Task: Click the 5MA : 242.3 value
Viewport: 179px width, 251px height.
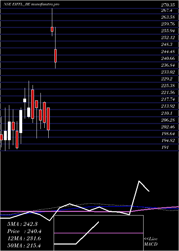Action: point(22,224)
